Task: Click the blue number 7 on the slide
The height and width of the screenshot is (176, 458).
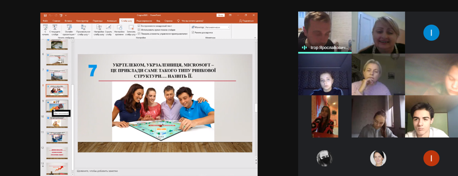Action: point(93,71)
